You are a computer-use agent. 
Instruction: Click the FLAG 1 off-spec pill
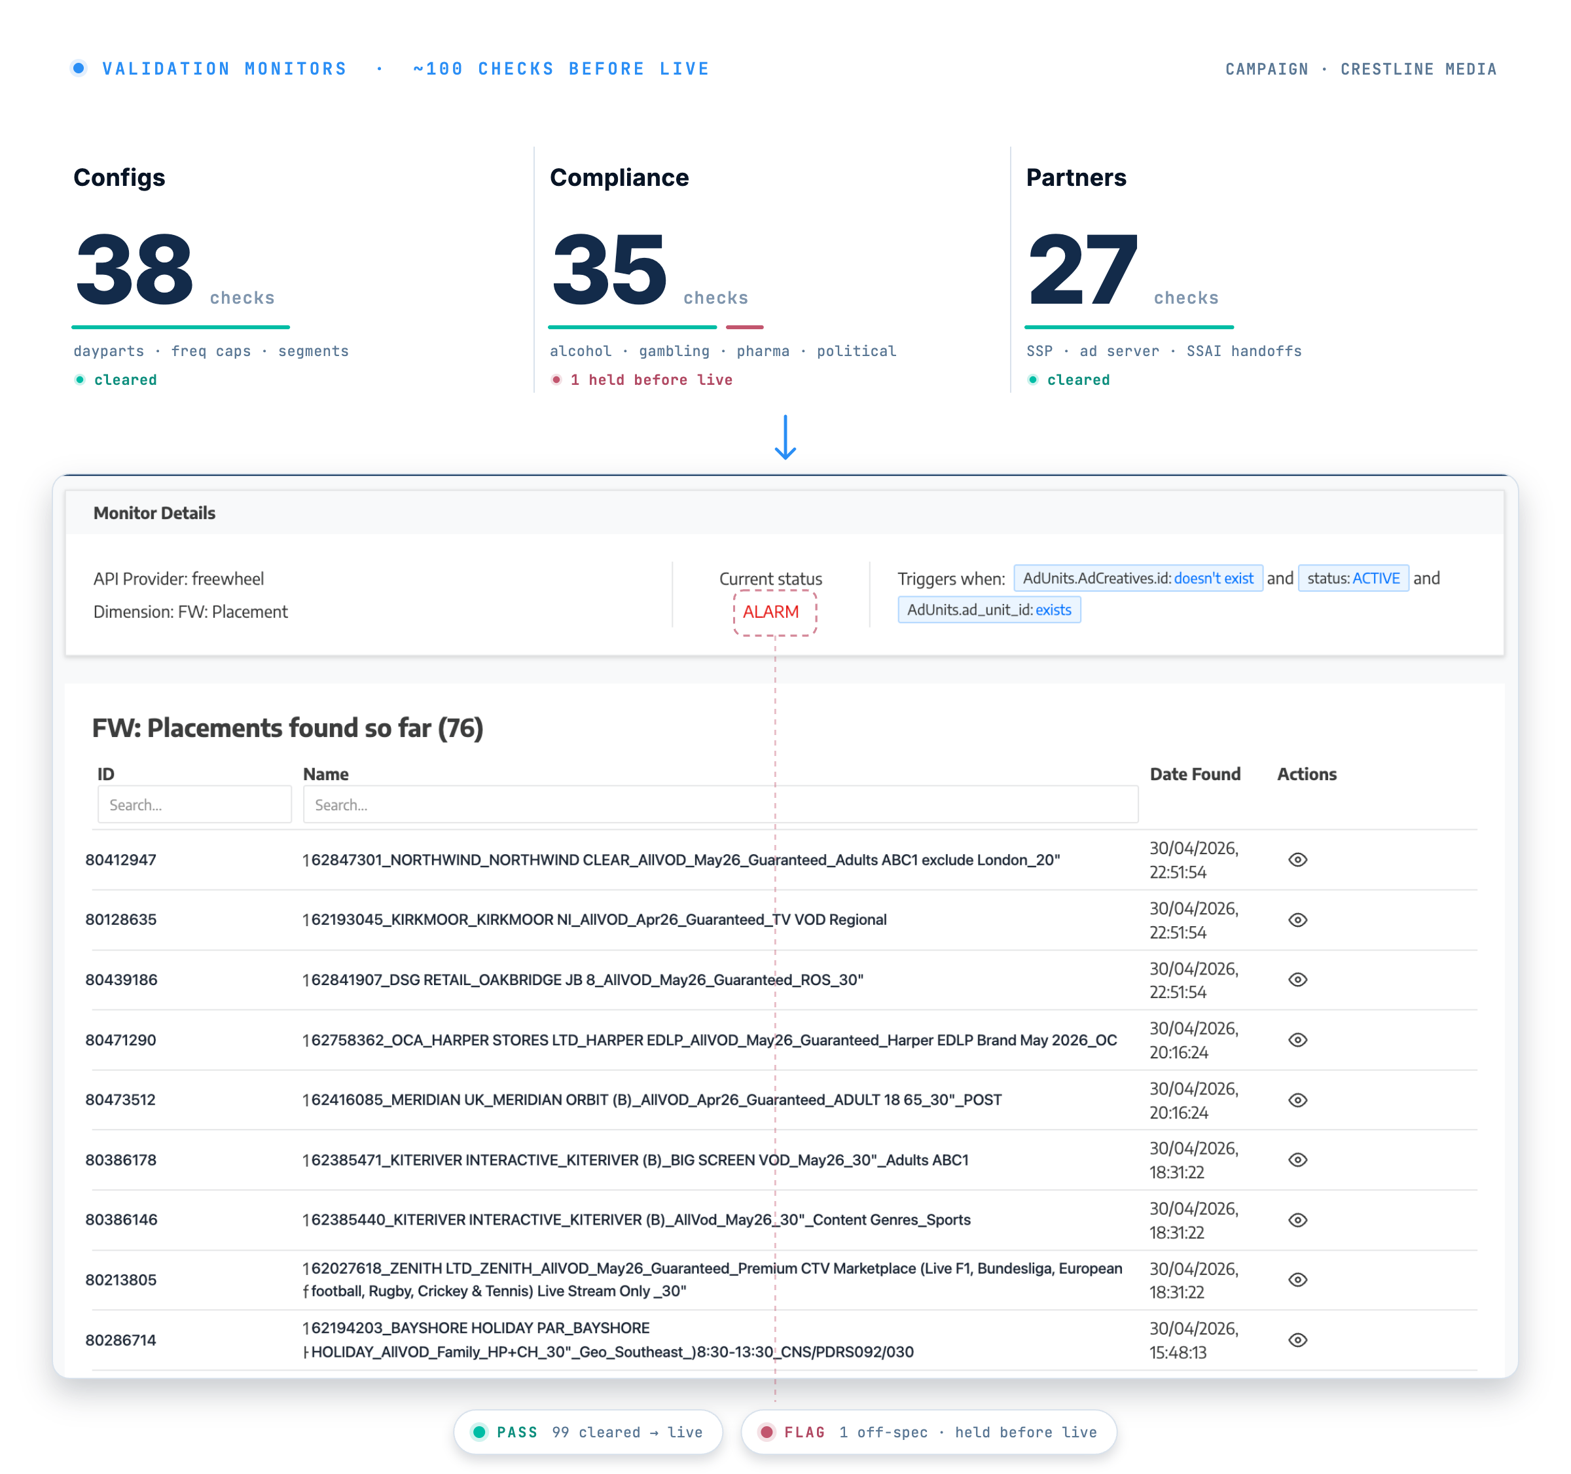pyautogui.click(x=928, y=1431)
